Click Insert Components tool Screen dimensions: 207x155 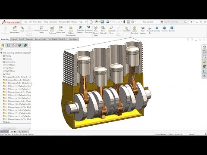[x=15, y=29]
